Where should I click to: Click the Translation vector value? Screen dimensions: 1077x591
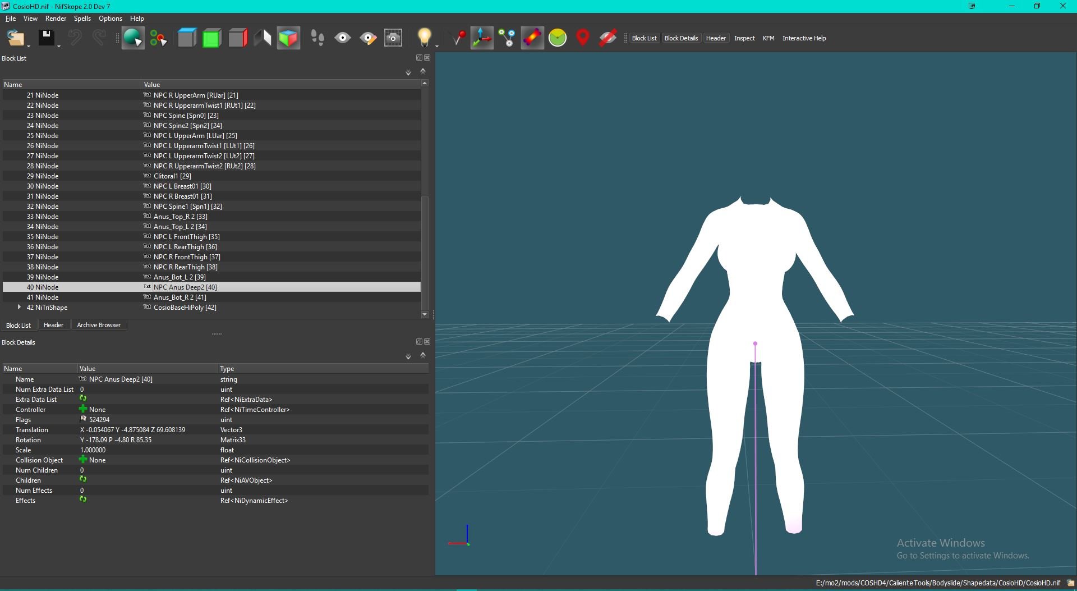[132, 429]
